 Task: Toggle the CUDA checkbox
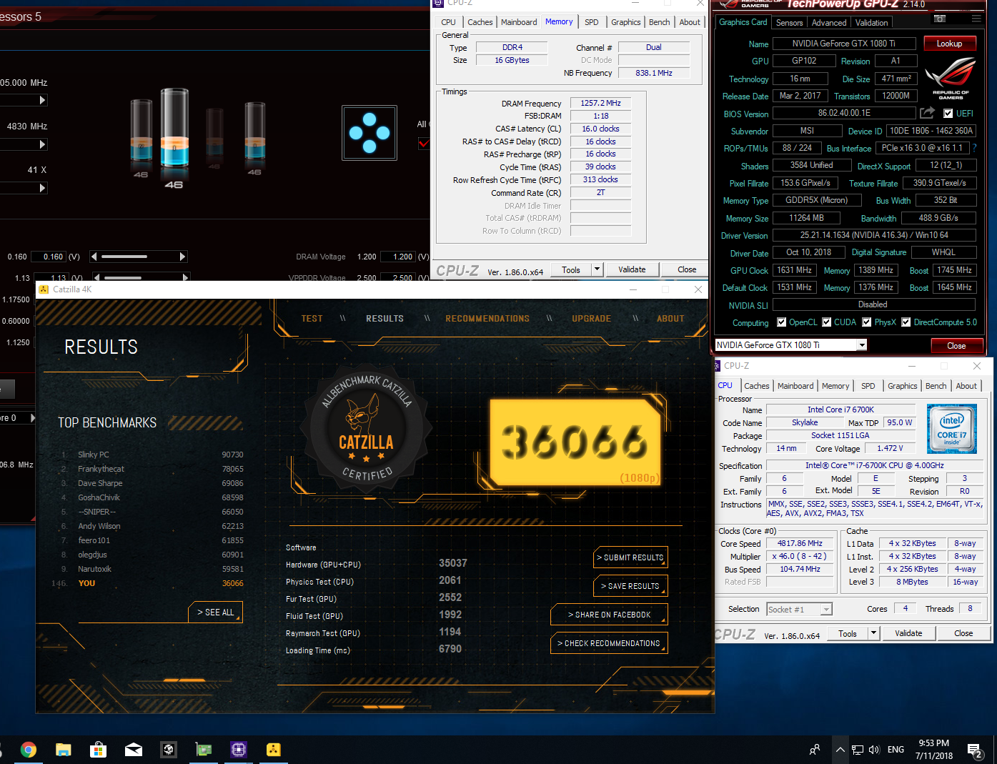coord(827,322)
